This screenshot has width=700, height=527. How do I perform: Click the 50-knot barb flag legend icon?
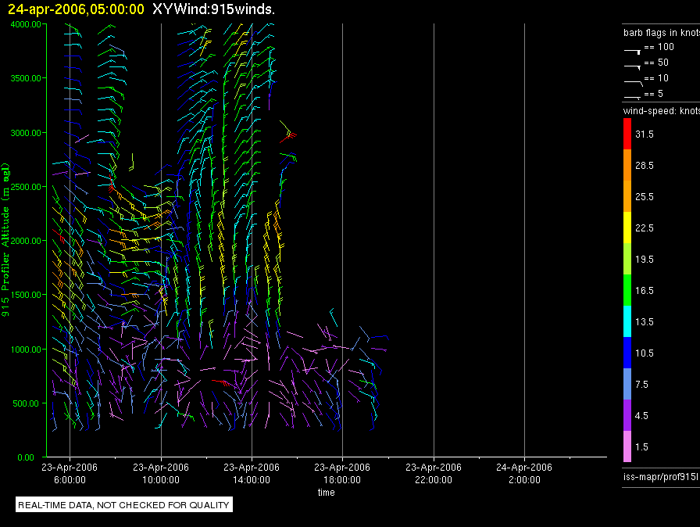pyautogui.click(x=632, y=63)
